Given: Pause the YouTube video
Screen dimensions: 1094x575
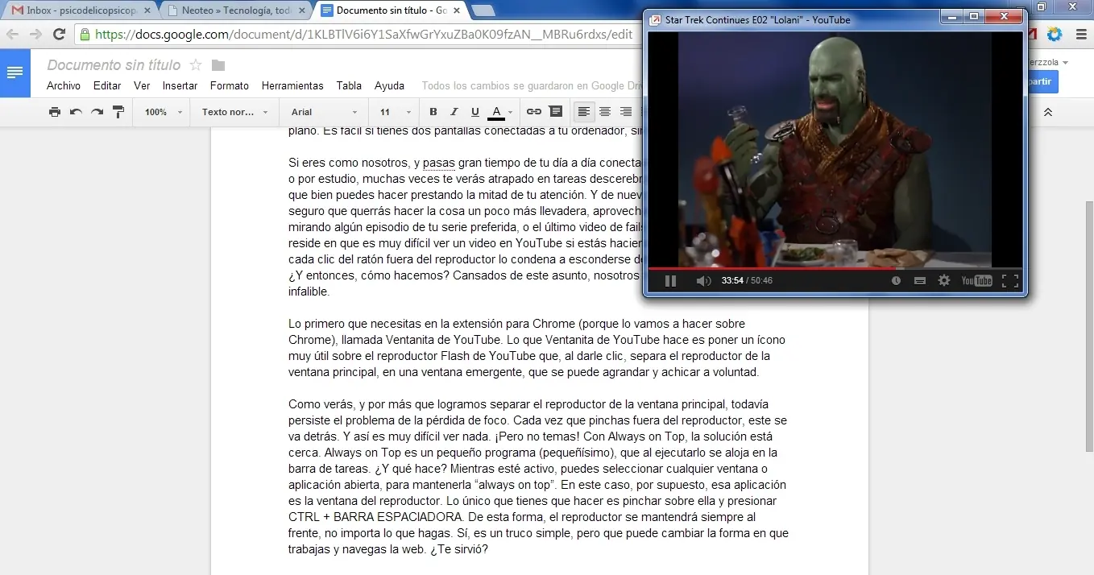Looking at the screenshot, I should point(670,280).
